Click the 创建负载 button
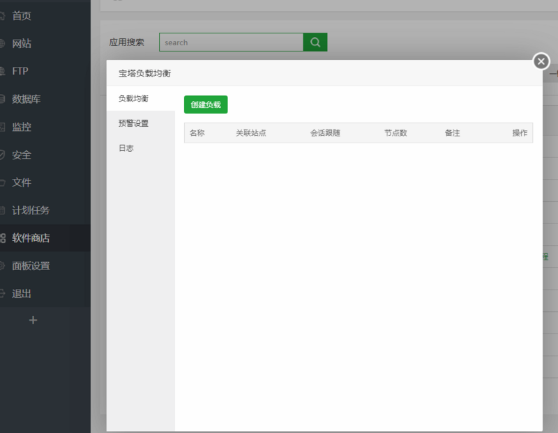Viewport: 558px width, 433px height. point(206,104)
